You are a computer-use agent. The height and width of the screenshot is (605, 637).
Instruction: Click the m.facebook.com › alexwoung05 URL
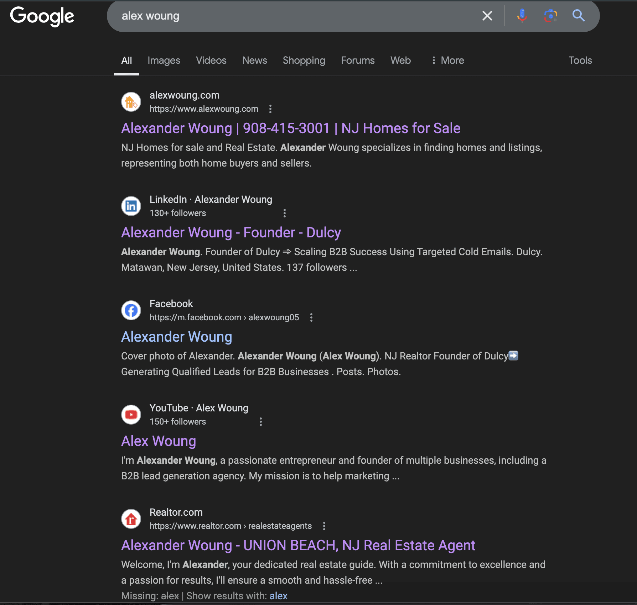coord(224,317)
